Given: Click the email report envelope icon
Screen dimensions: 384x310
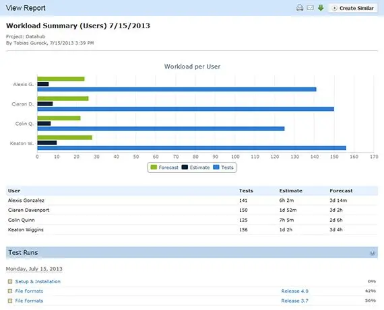Looking at the screenshot, I should tap(311, 8).
